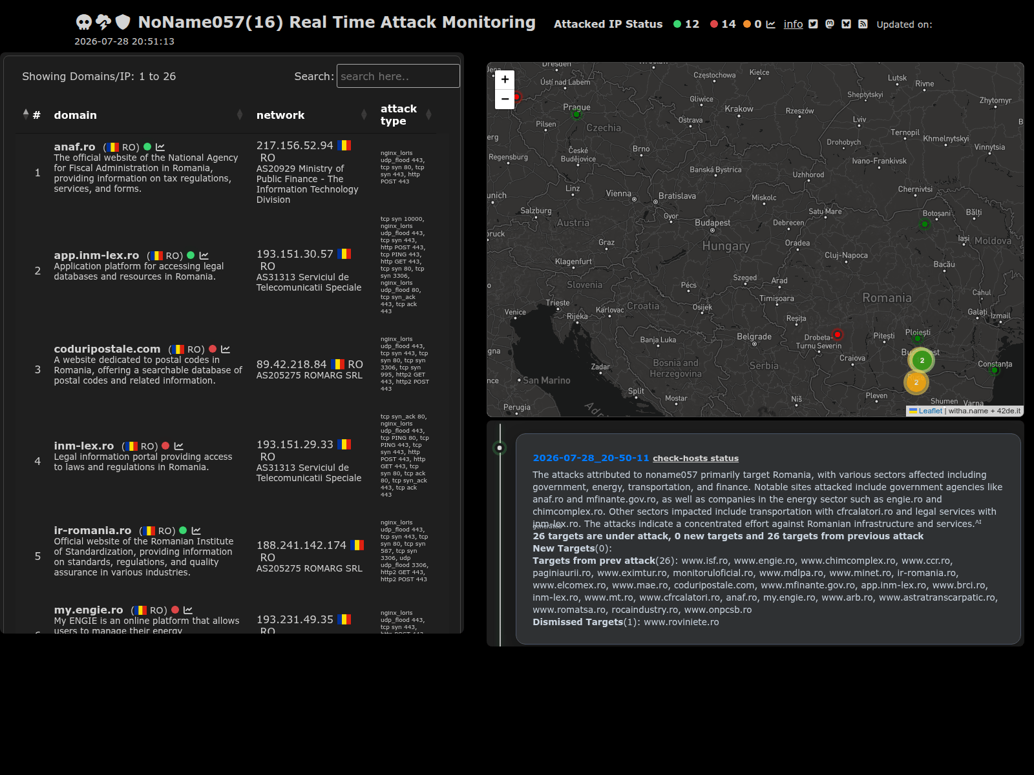Click the Romania flag next to 89.42.218.84
1034x775 pixels.
pos(337,364)
